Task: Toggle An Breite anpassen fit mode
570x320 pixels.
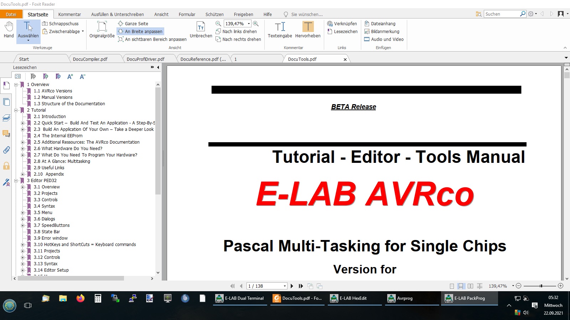Action: [140, 31]
